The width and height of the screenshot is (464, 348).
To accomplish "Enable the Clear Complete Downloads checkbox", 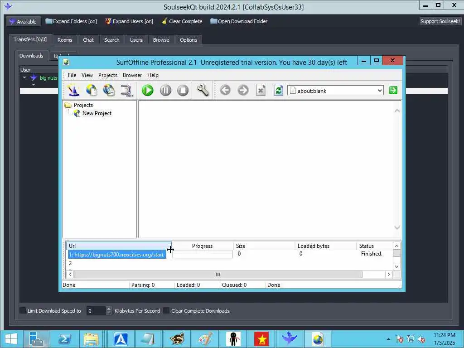I will pos(166,310).
